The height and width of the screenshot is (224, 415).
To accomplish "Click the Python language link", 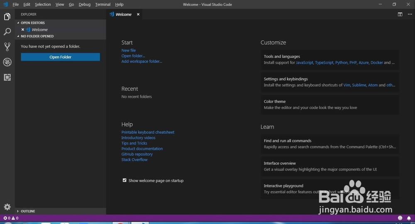I will pos(341,63).
